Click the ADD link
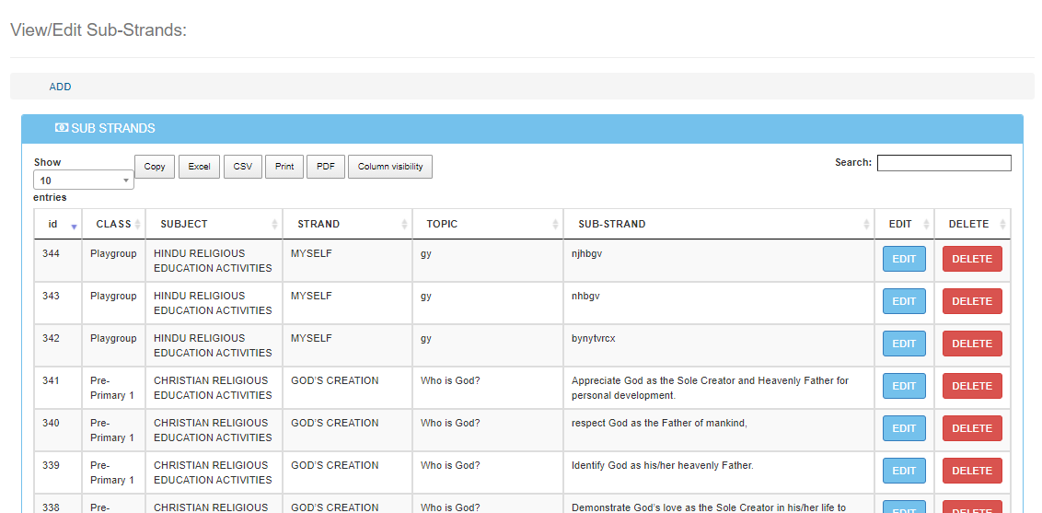This screenshot has height=513, width=1042. tap(60, 87)
